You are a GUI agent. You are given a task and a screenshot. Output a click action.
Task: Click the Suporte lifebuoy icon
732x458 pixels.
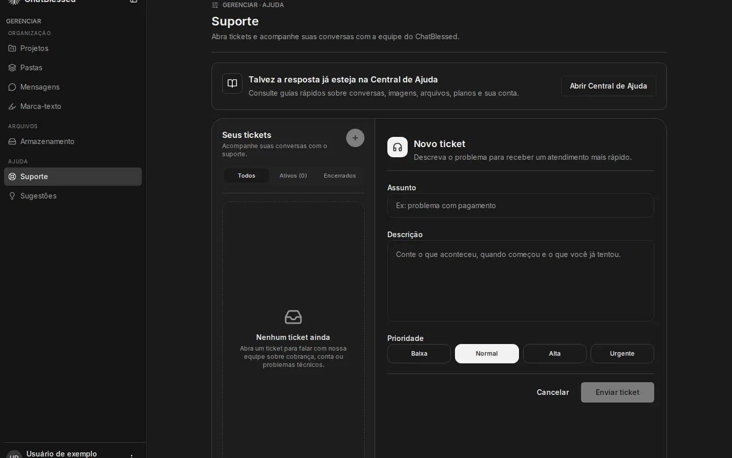[12, 177]
